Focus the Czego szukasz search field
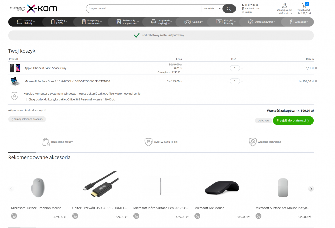This screenshot has width=335, height=228. point(144,9)
